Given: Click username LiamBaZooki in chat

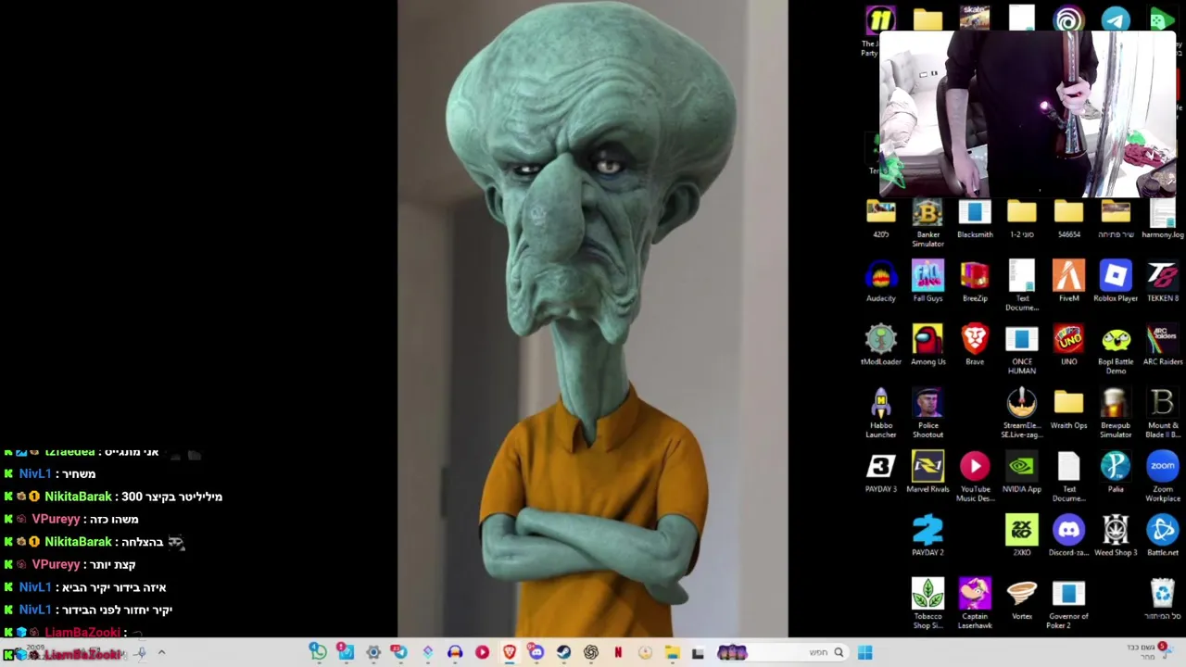Looking at the screenshot, I should (82, 632).
